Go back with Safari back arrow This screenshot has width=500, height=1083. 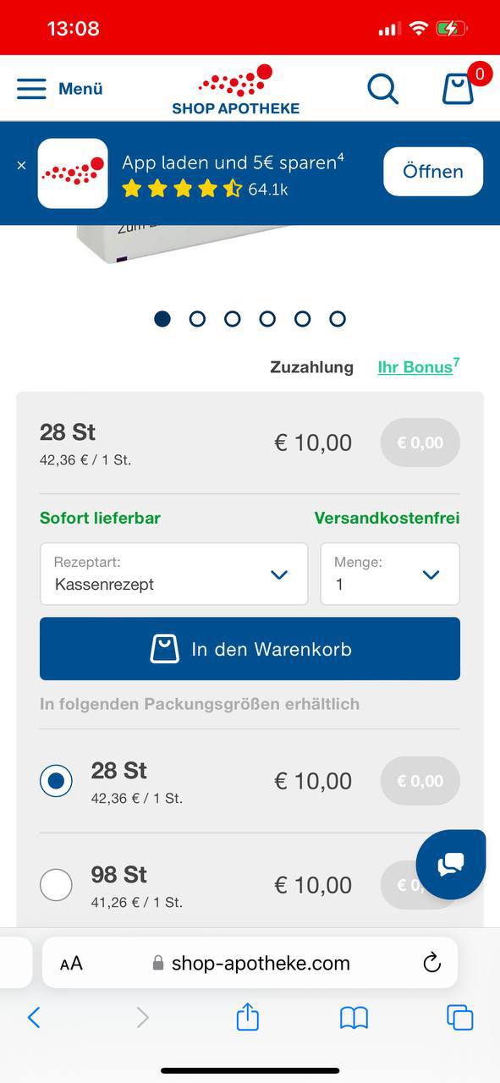click(x=34, y=1017)
